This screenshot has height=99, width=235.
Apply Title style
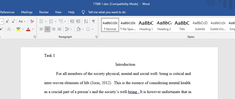coord(182,25)
